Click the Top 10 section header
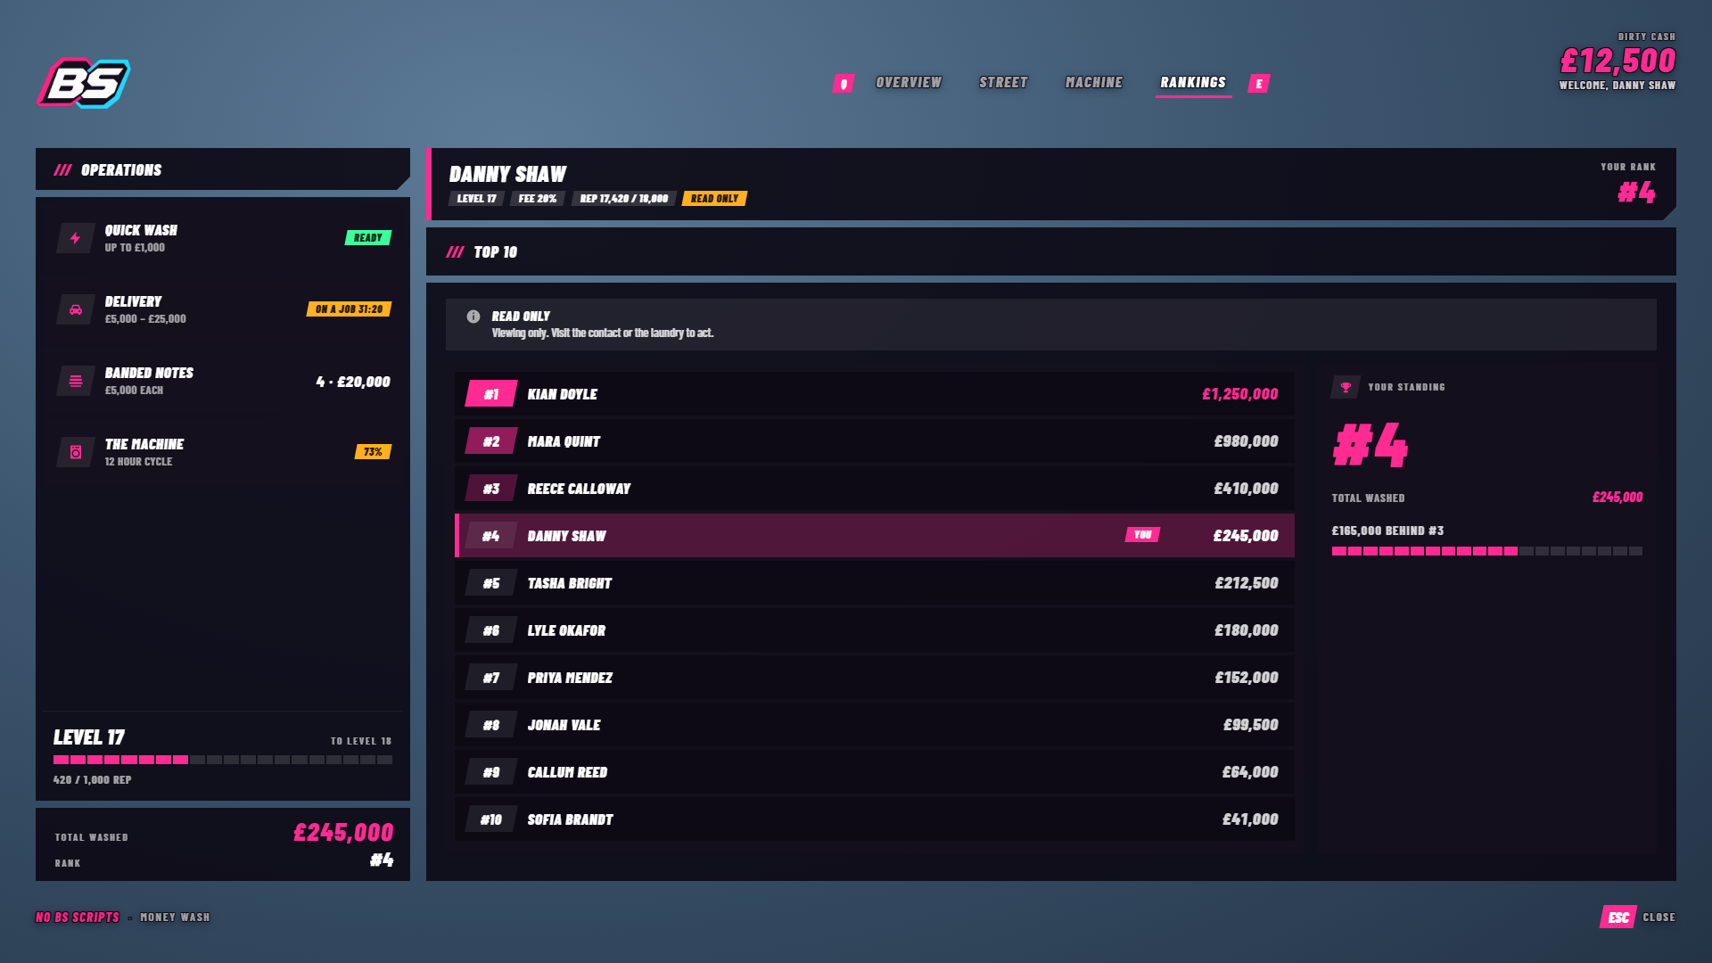The height and width of the screenshot is (963, 1712). pyautogui.click(x=1051, y=252)
